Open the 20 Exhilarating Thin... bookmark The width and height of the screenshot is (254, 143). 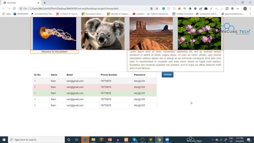[x=42, y=14]
